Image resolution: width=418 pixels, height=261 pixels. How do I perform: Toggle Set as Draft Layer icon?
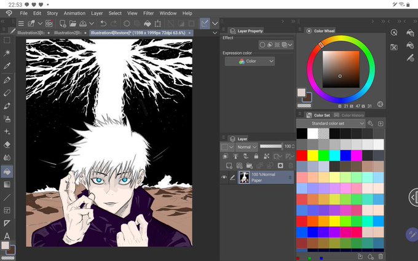click(246, 157)
